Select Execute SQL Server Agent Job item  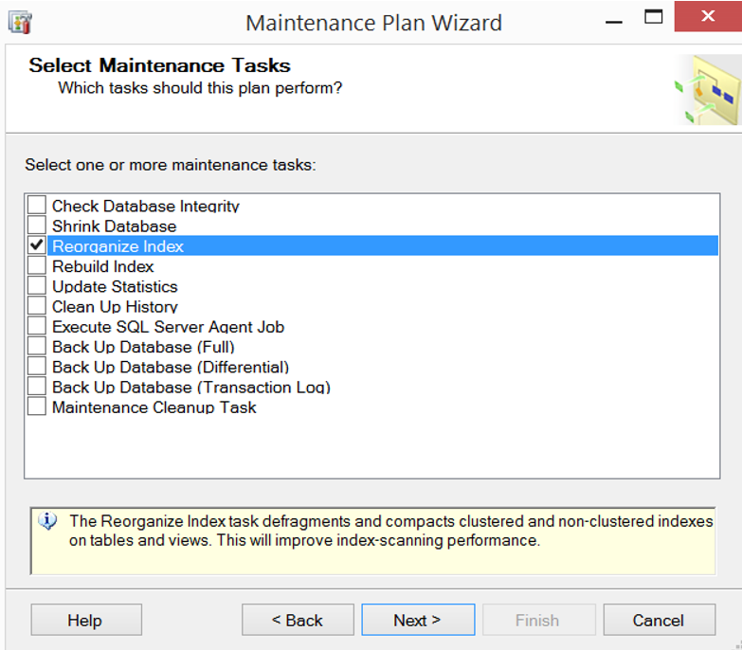click(168, 327)
